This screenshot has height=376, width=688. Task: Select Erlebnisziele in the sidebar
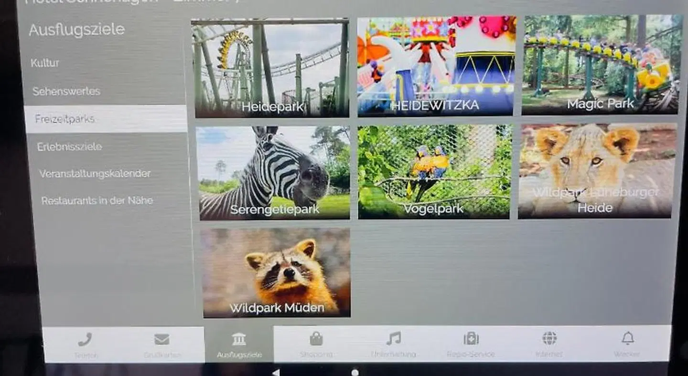click(70, 146)
